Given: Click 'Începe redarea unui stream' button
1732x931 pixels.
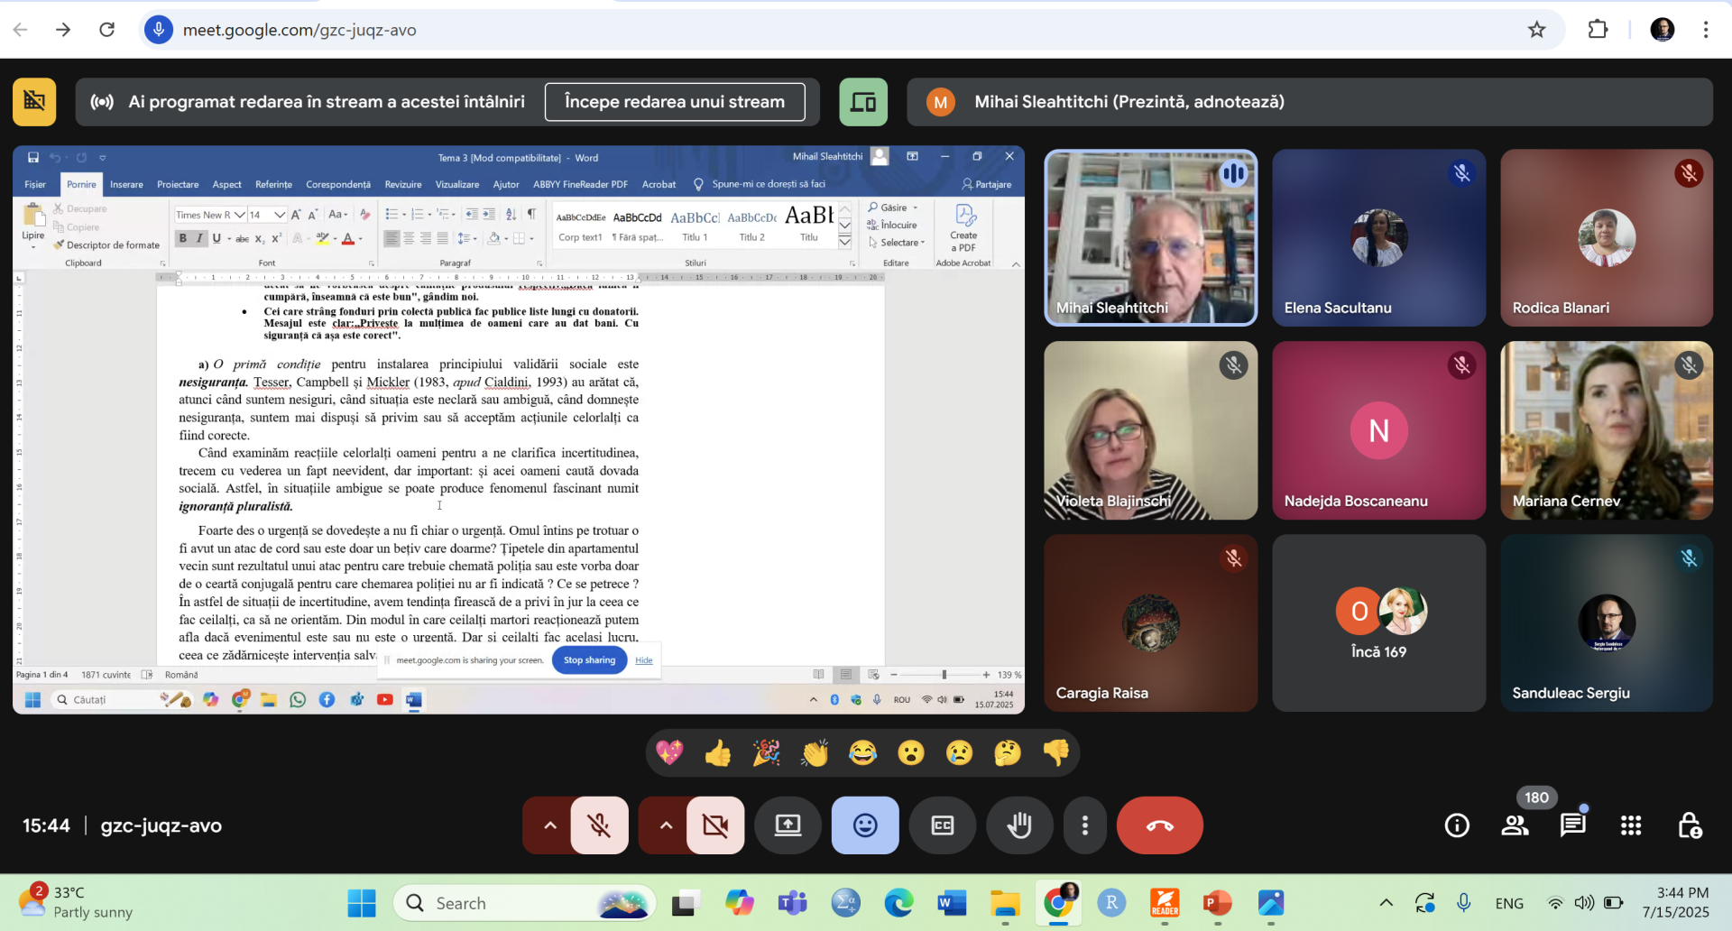Looking at the screenshot, I should (675, 102).
